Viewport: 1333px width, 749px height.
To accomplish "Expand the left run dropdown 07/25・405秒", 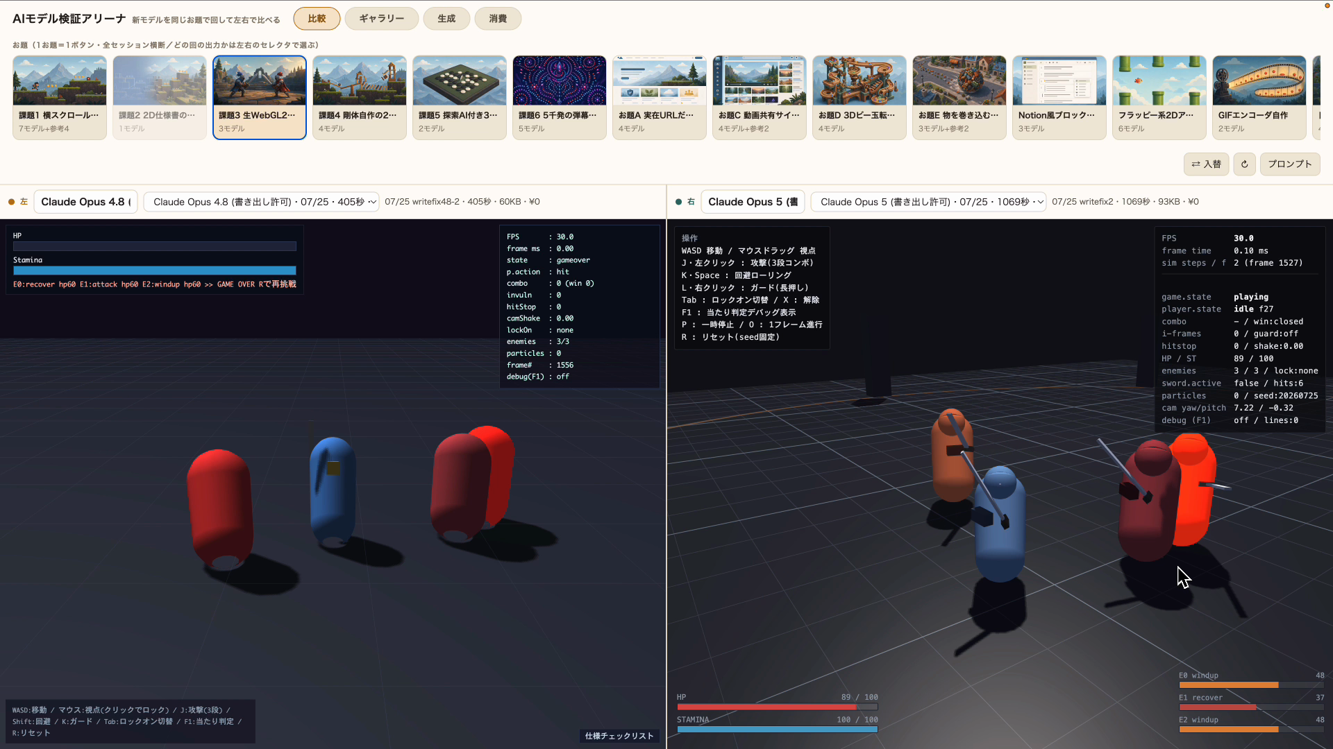I will tap(261, 202).
